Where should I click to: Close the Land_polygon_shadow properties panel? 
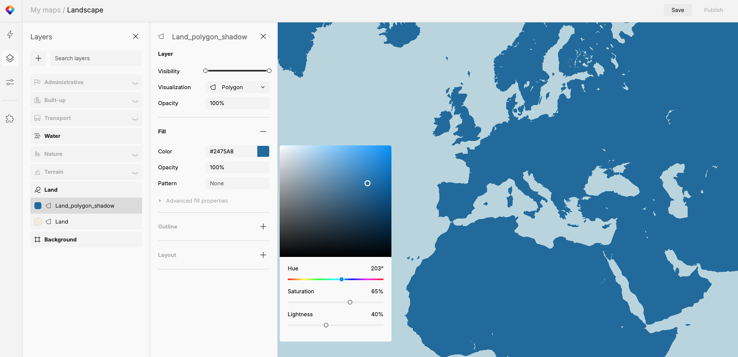263,36
